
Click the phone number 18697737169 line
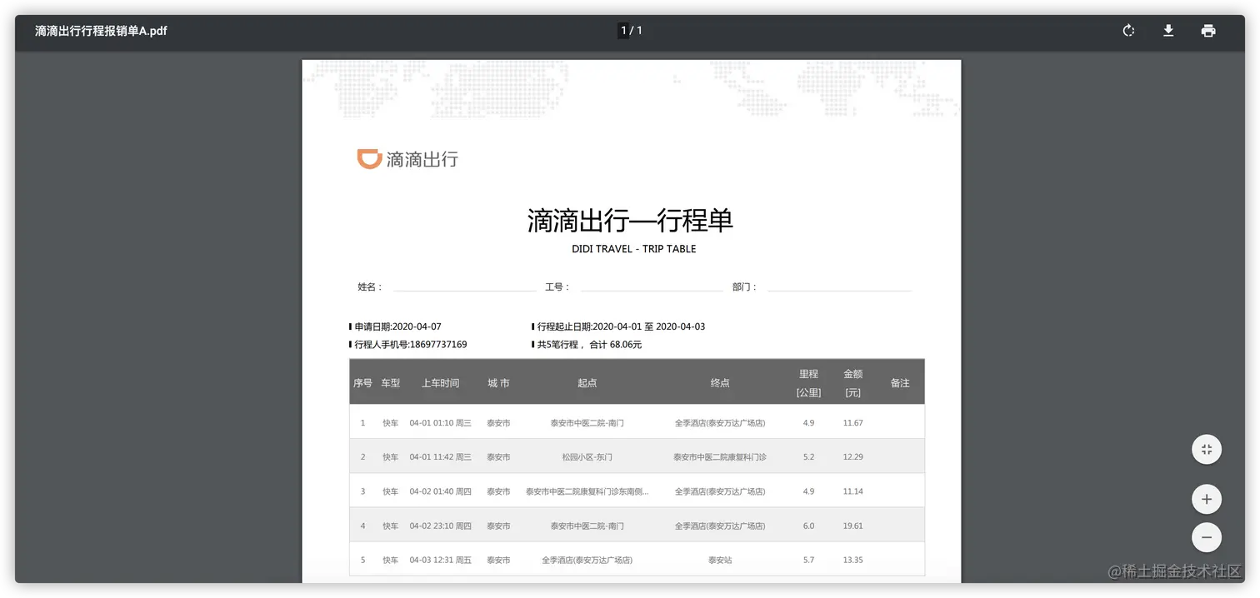410,345
